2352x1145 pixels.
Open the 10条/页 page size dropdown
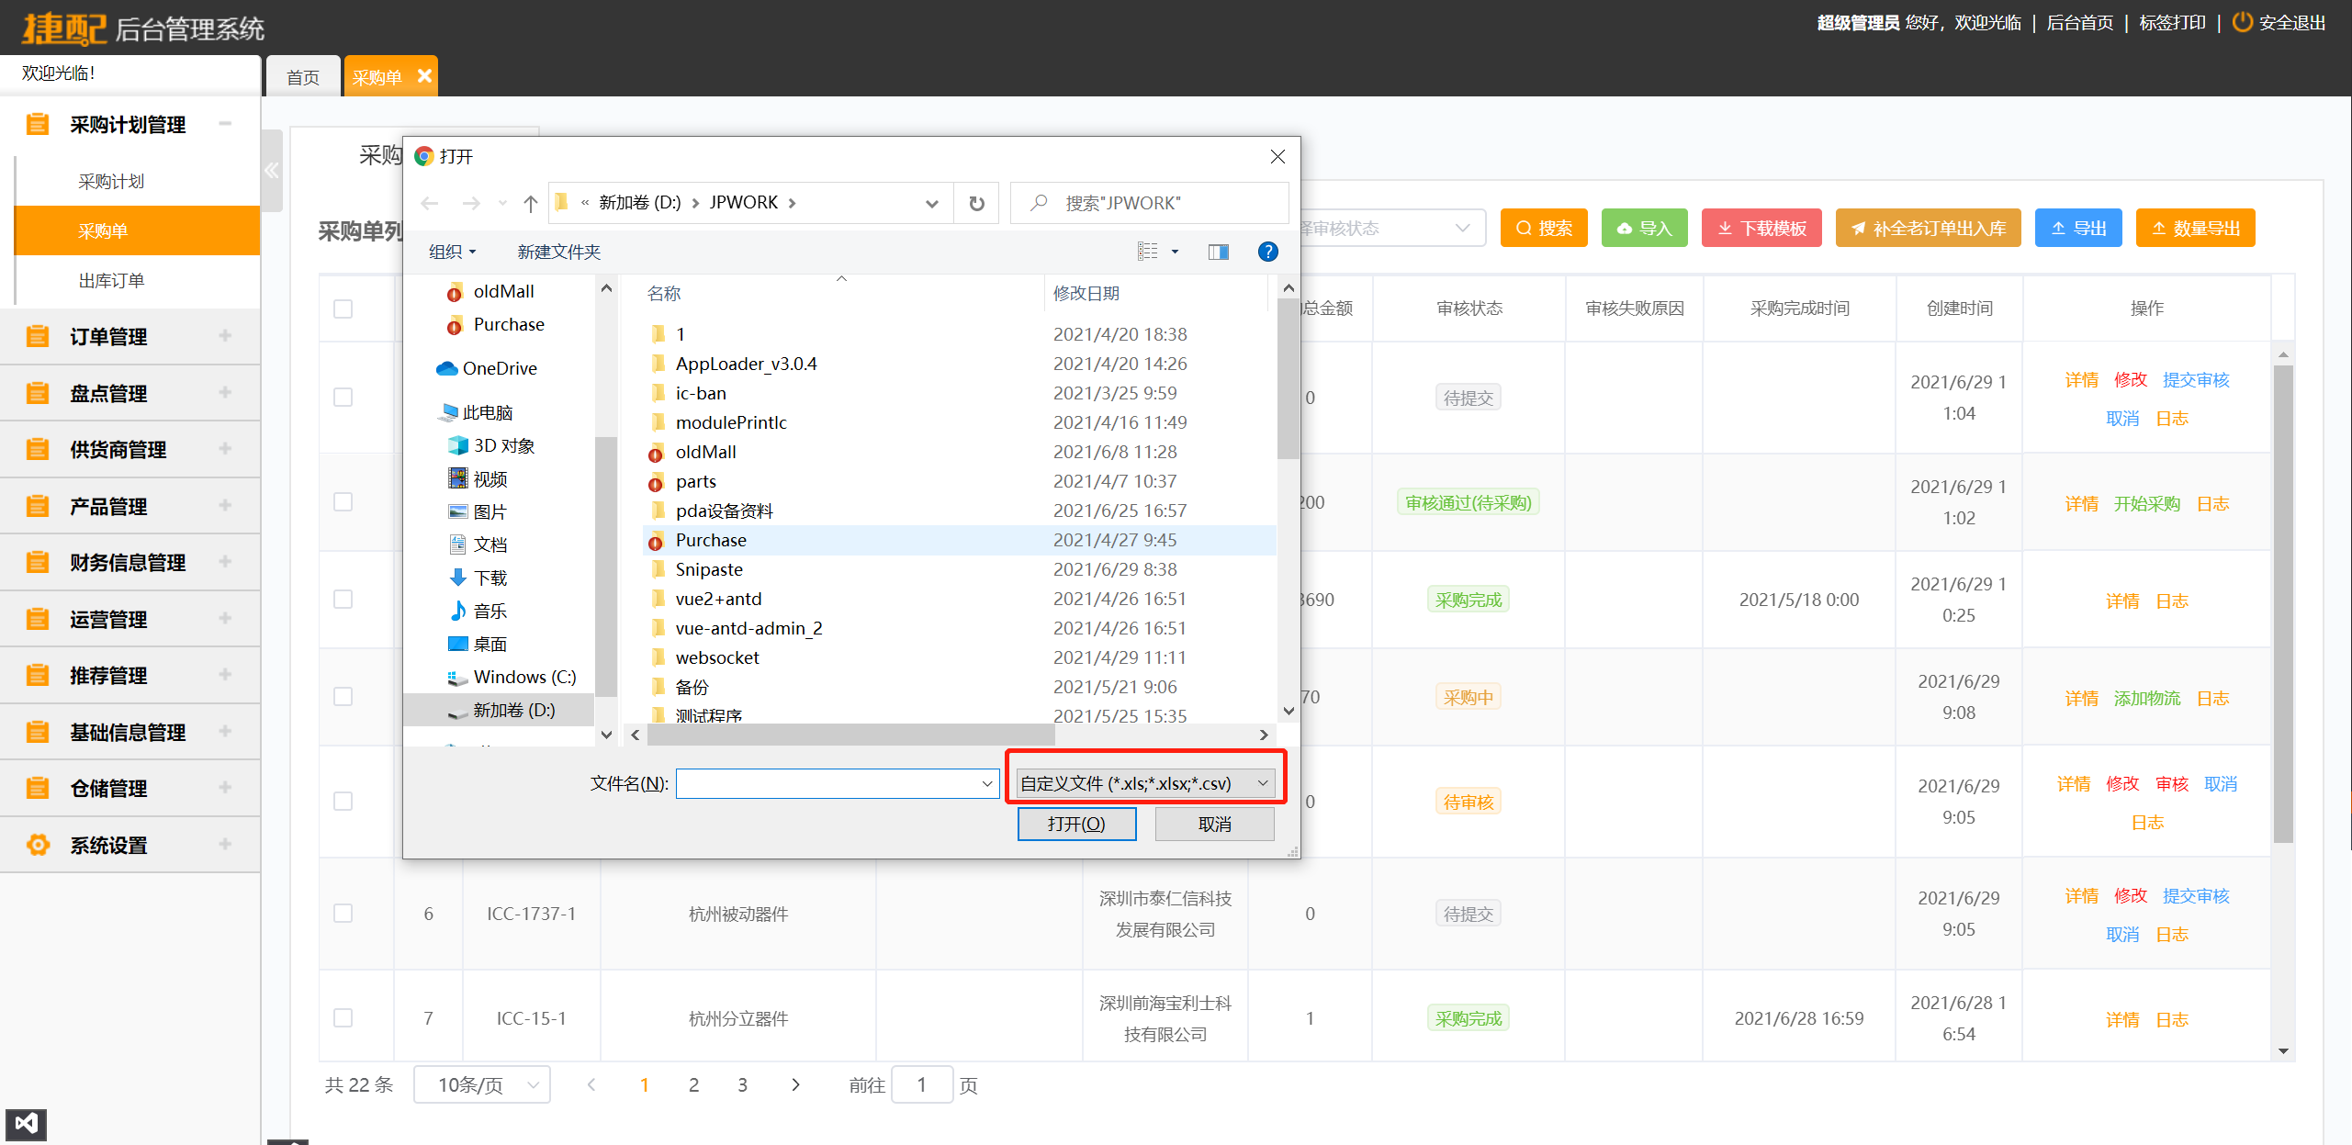point(481,1084)
